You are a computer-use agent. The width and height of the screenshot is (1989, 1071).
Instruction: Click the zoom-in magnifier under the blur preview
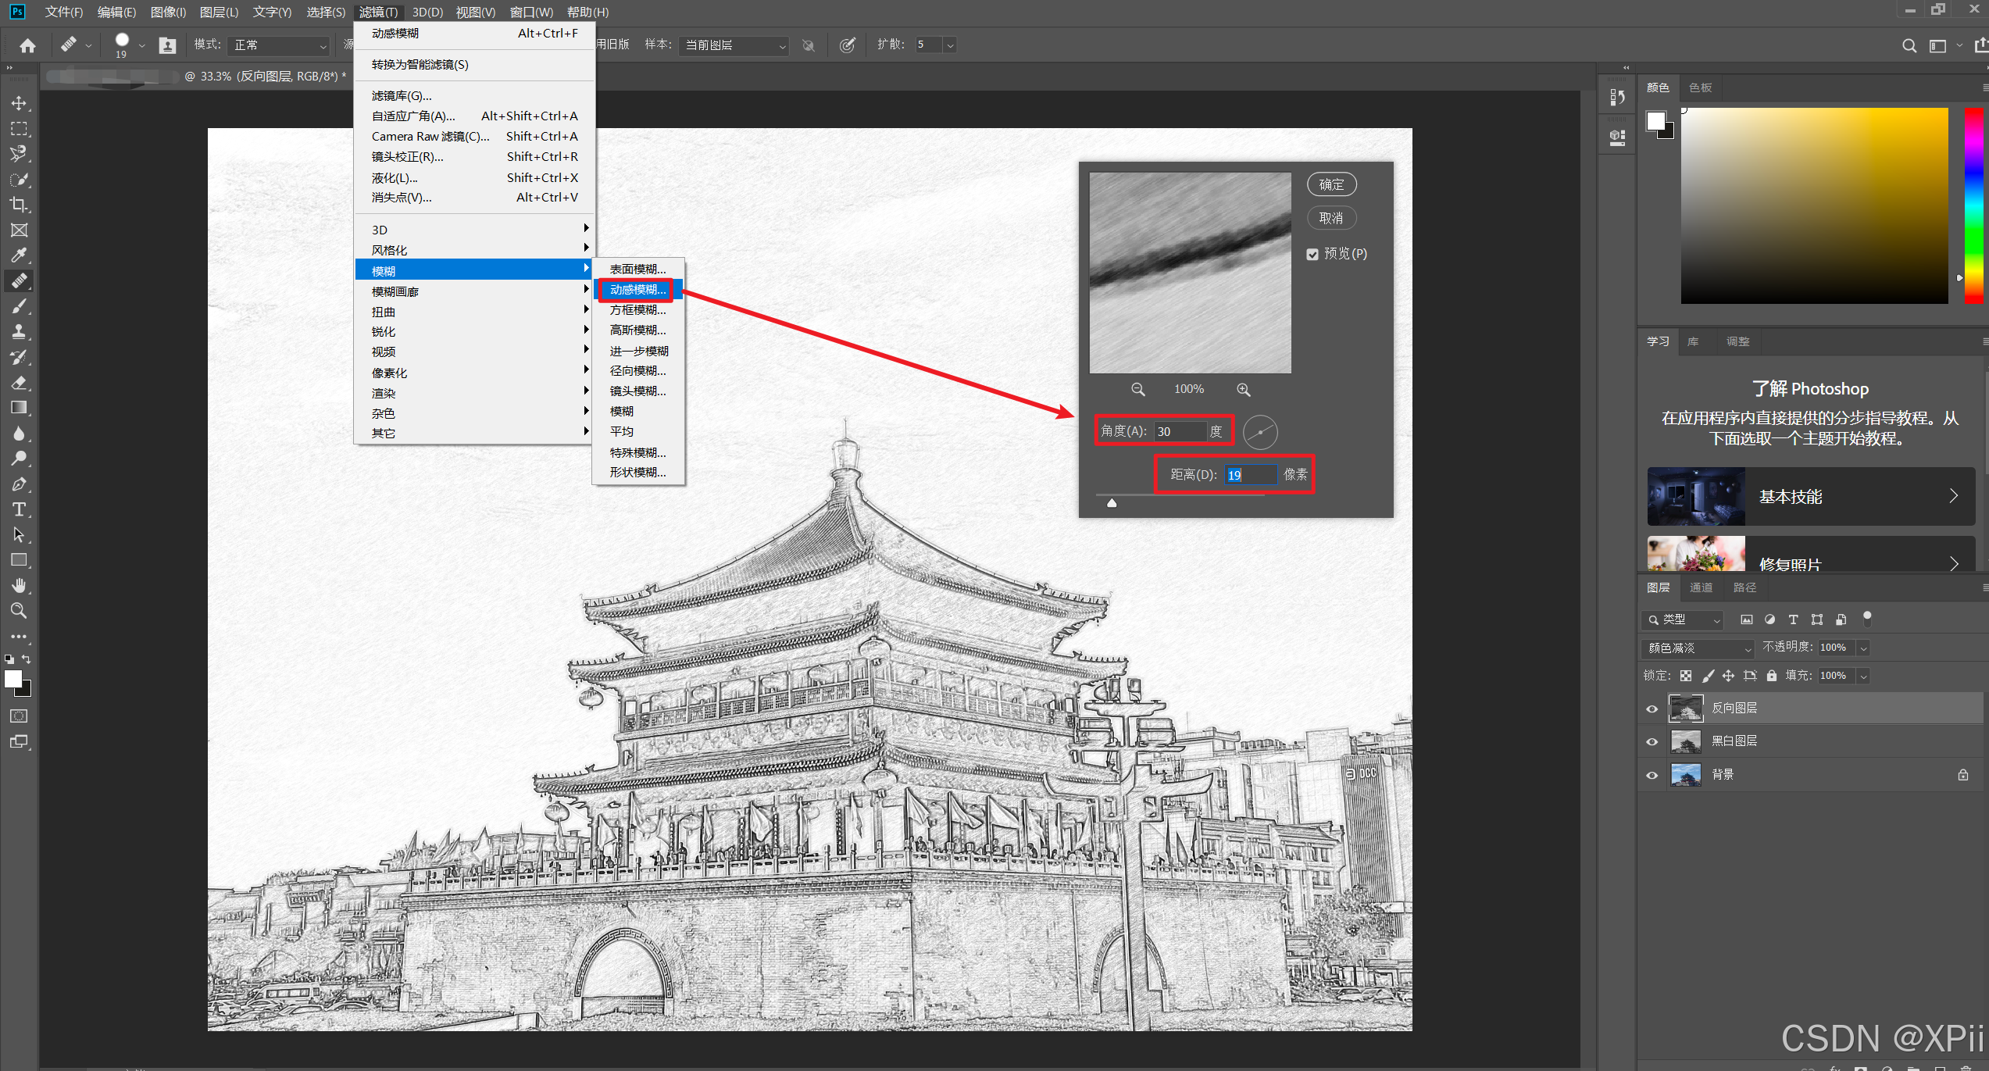(x=1243, y=389)
